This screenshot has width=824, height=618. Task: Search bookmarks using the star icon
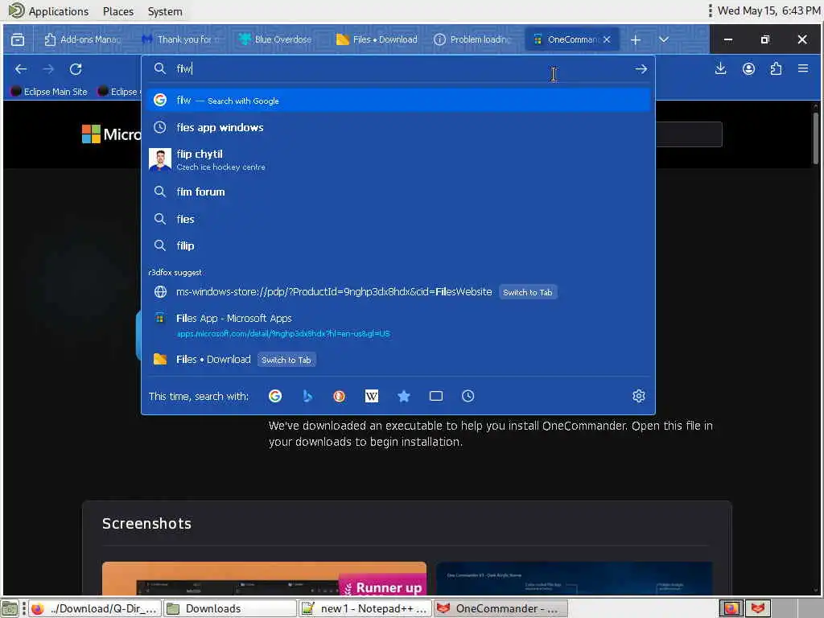point(404,396)
